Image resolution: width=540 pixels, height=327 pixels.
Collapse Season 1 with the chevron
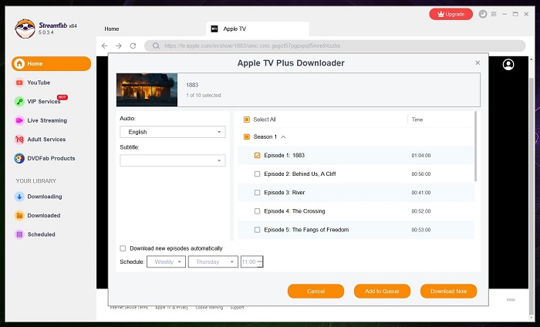(283, 137)
